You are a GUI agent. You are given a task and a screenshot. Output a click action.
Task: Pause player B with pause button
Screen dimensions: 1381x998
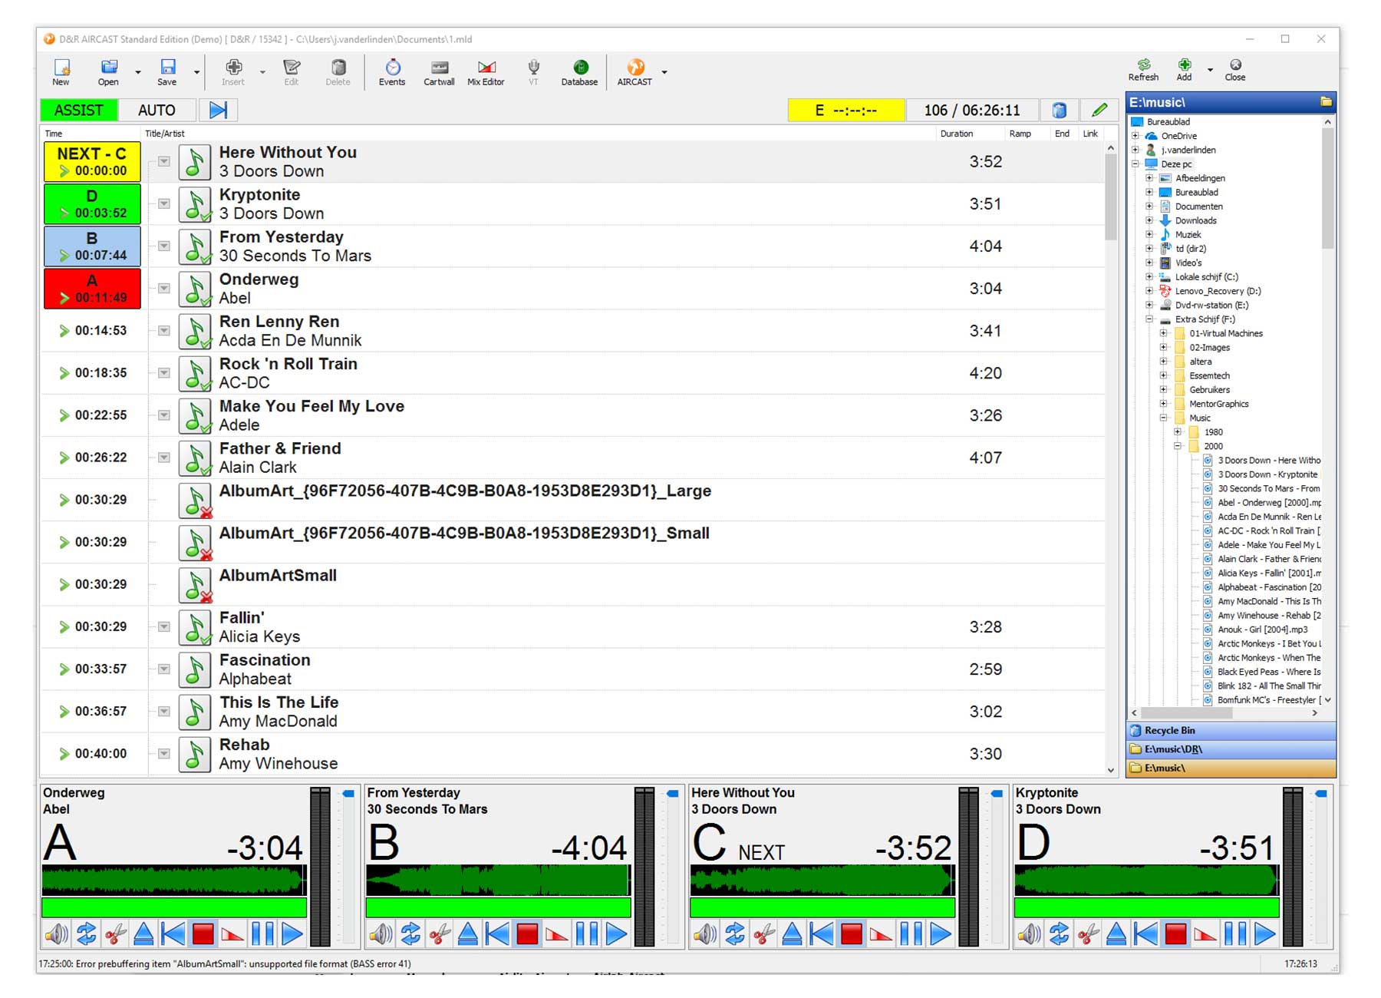[x=586, y=934]
